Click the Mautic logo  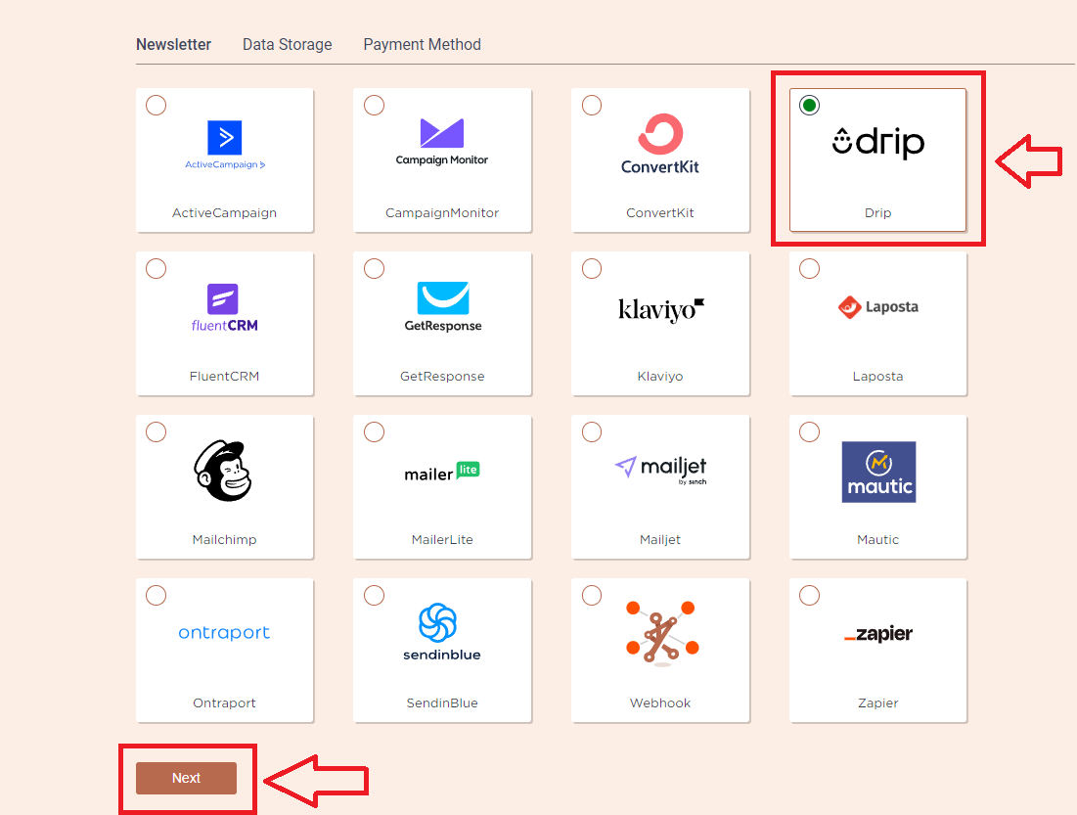coord(878,473)
